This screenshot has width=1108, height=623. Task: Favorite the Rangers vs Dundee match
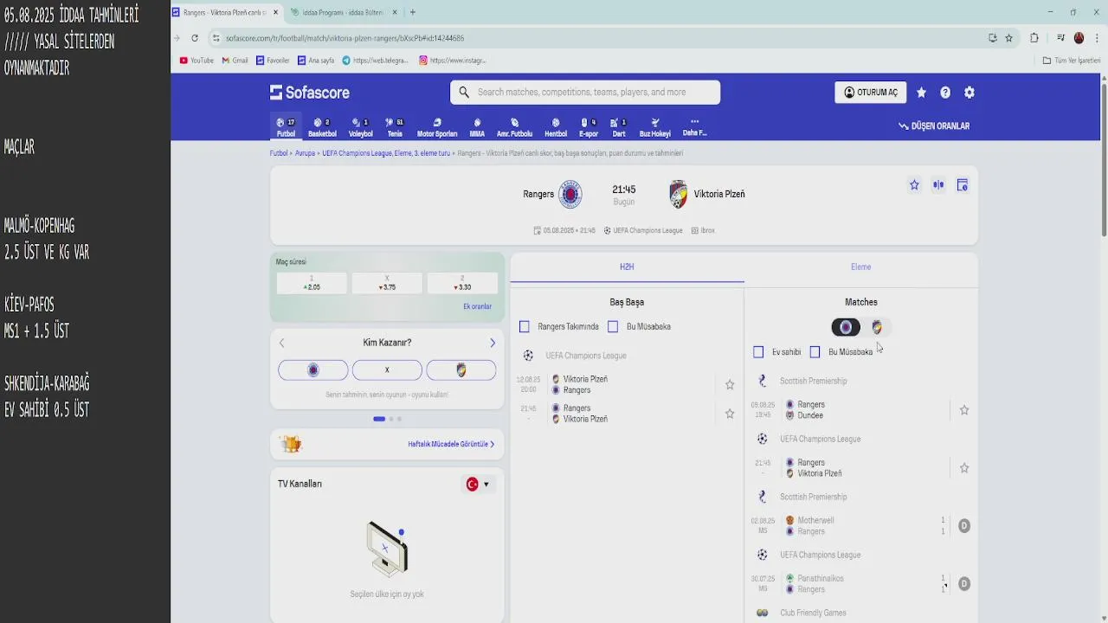click(x=964, y=410)
